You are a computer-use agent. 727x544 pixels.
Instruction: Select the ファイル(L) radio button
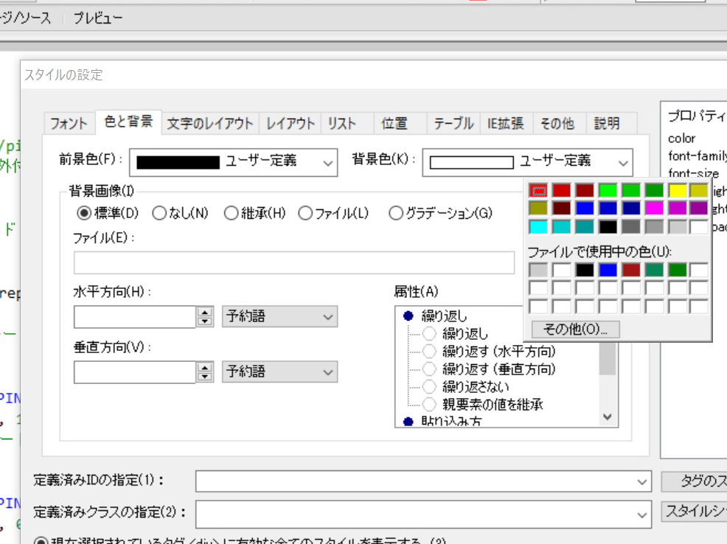click(x=306, y=214)
